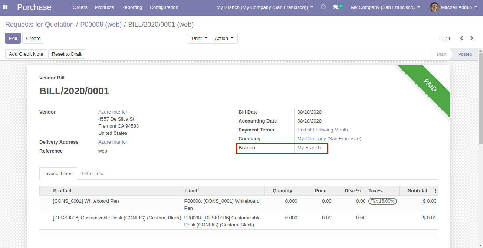Open the My Company (San Francisco) switcher

click(x=385, y=7)
